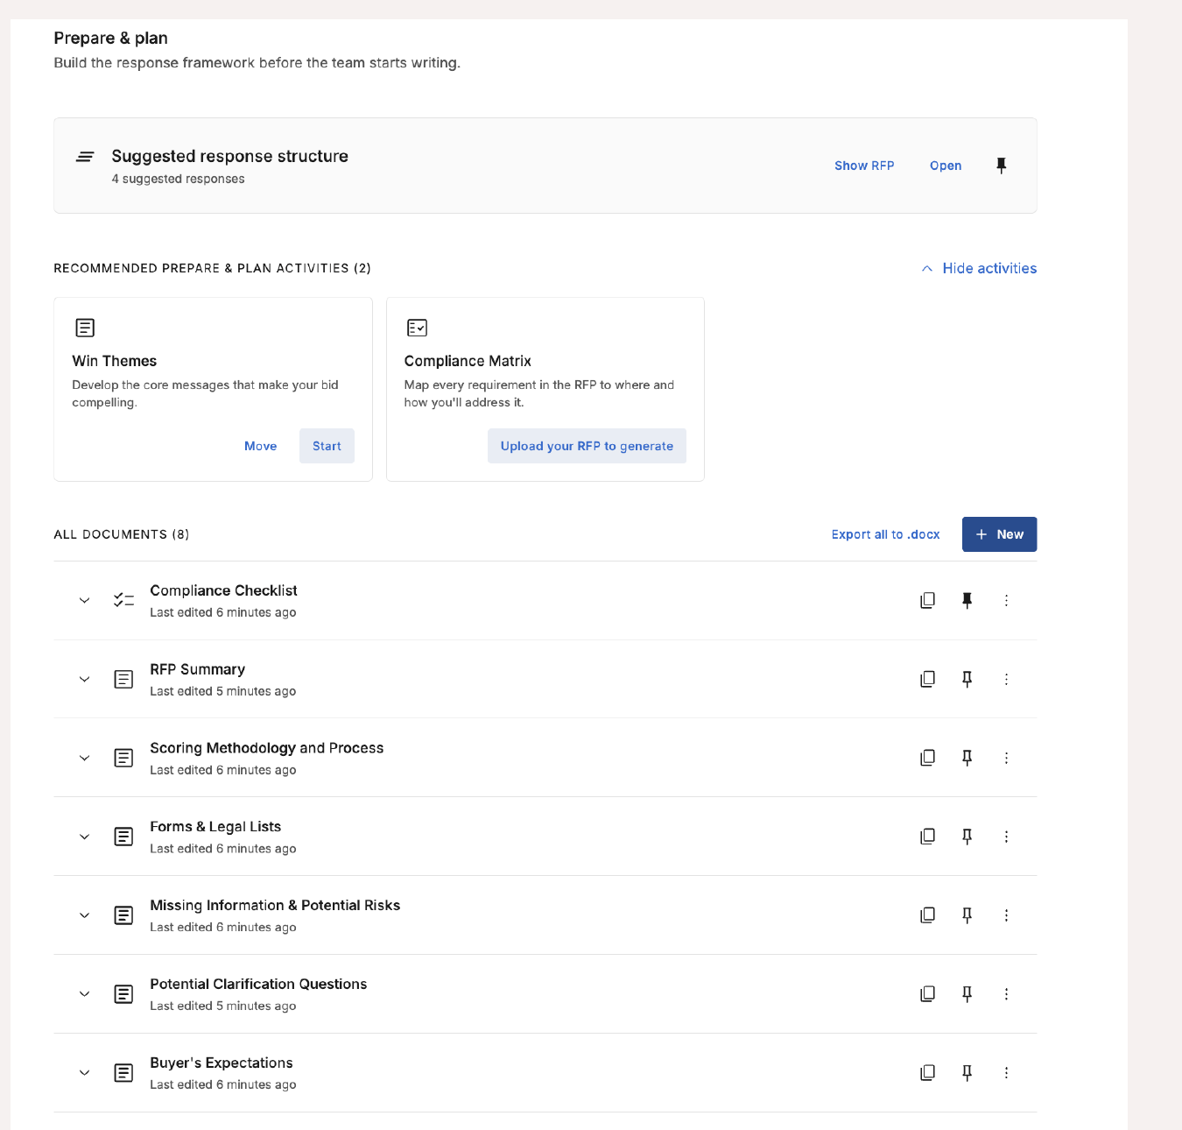
Task: Pin the Forms & Legal Lists document
Action: [967, 837]
